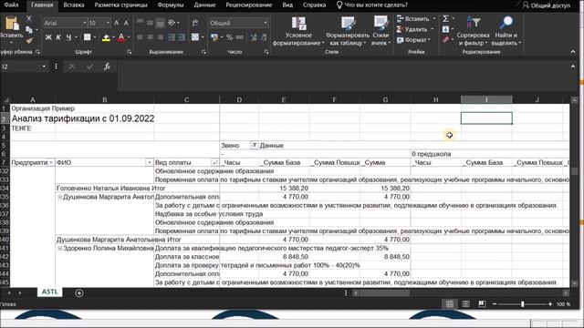Decrease font size with smaller A icon
584x328 pixels.
coord(126,23)
